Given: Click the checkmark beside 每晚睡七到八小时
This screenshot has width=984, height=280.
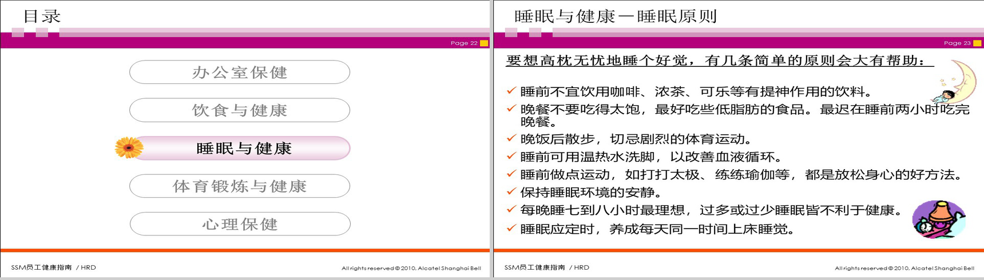Looking at the screenshot, I should (511, 209).
